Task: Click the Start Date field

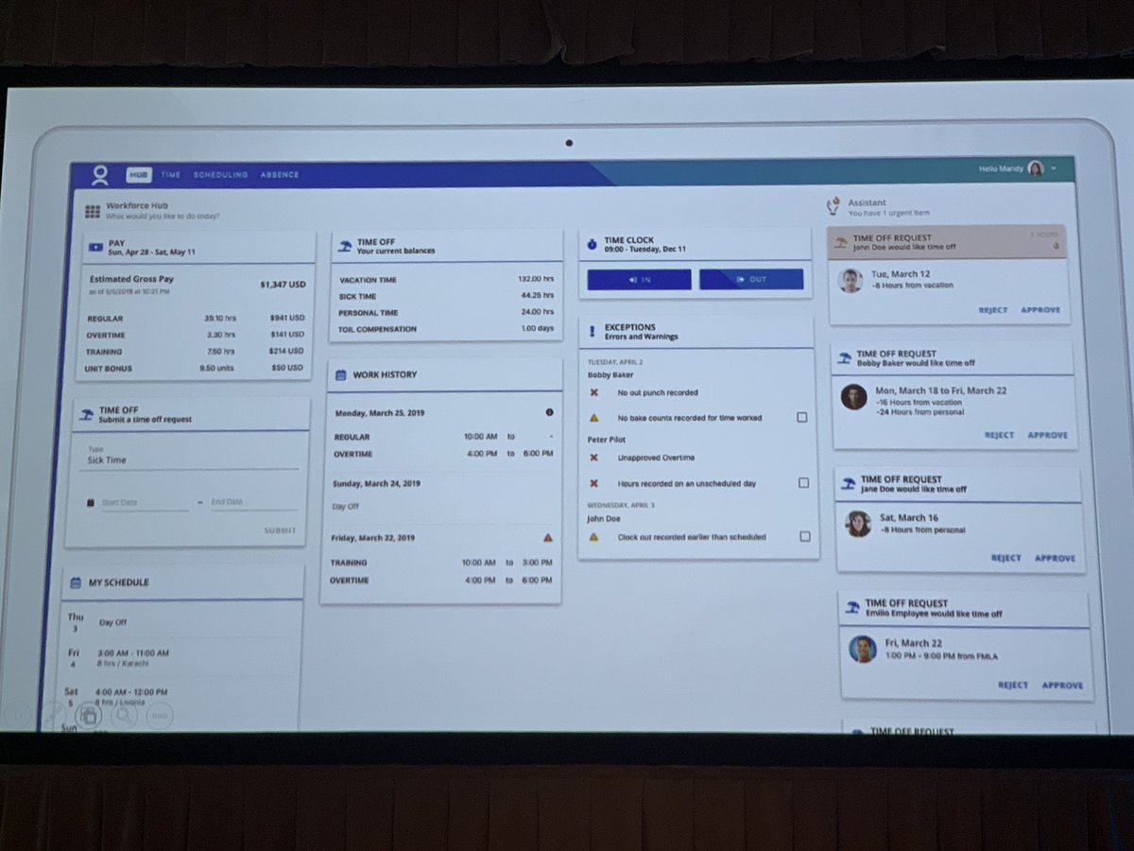Action: (x=145, y=502)
